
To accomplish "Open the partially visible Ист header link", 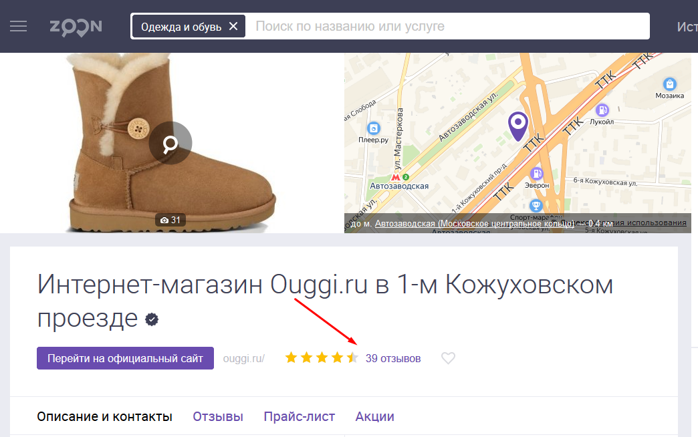I will pos(687,27).
